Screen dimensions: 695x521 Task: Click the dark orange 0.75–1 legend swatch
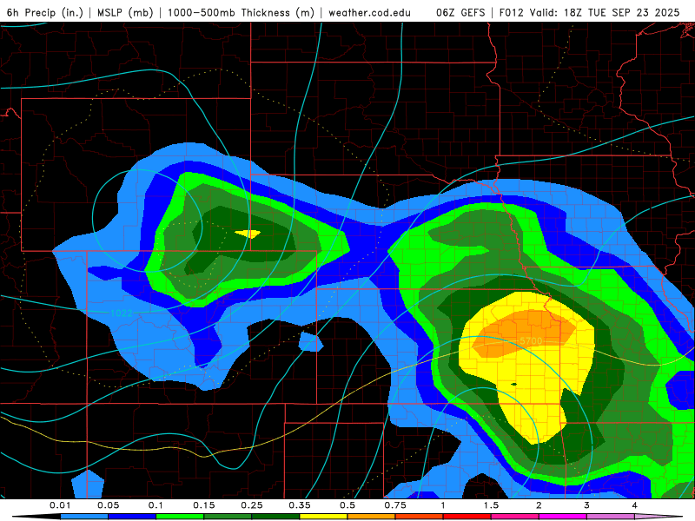pos(420,517)
